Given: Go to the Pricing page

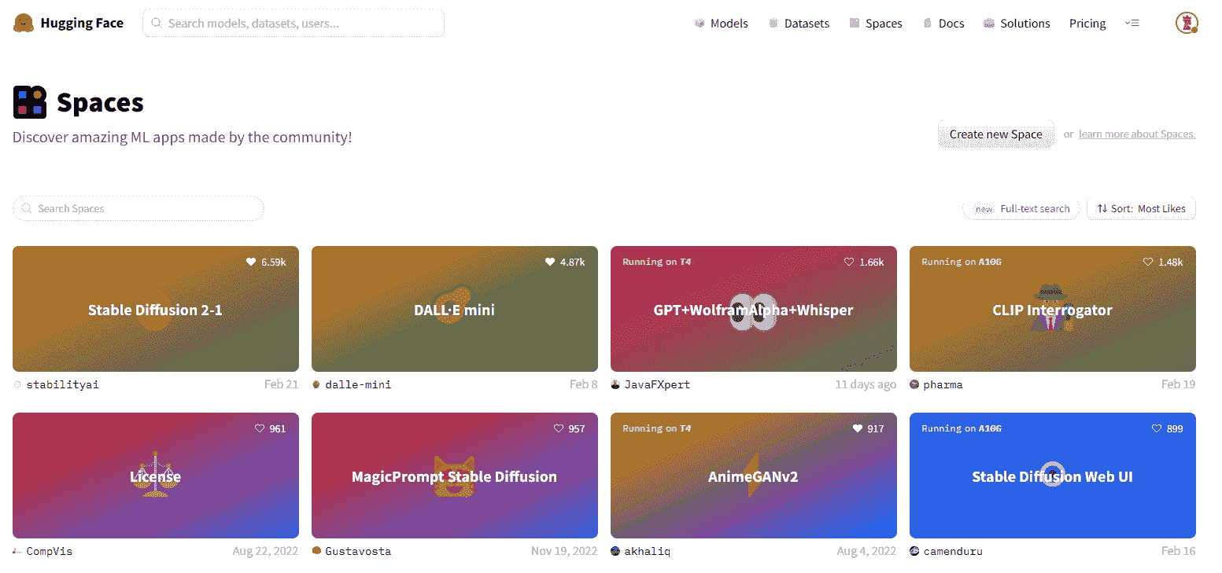Looking at the screenshot, I should 1087,24.
